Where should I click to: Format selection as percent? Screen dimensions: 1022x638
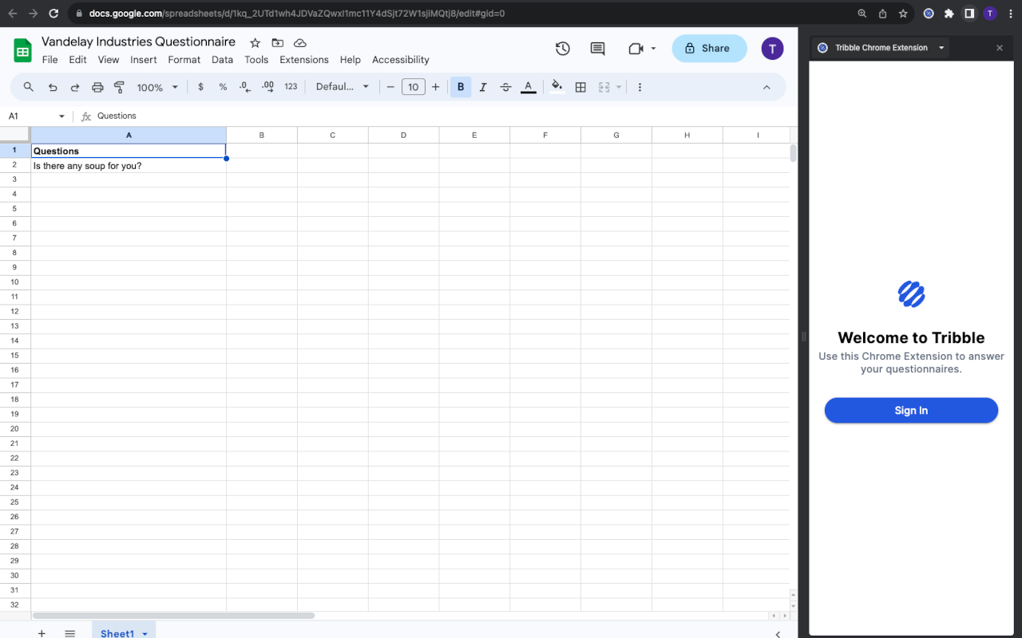(x=223, y=86)
